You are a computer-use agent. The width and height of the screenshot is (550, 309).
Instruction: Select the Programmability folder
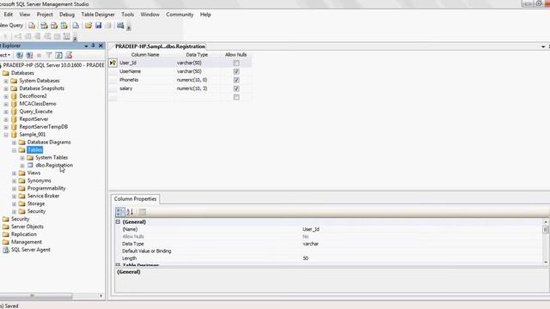point(46,188)
